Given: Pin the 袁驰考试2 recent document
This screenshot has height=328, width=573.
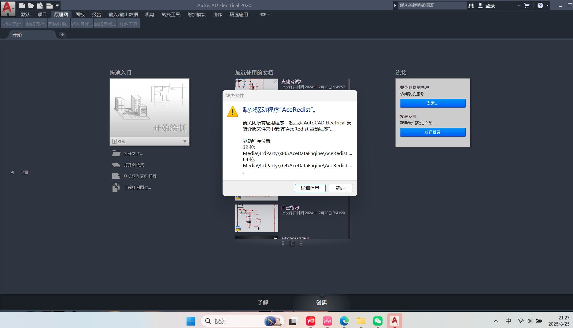Looking at the screenshot, I should (275, 81).
